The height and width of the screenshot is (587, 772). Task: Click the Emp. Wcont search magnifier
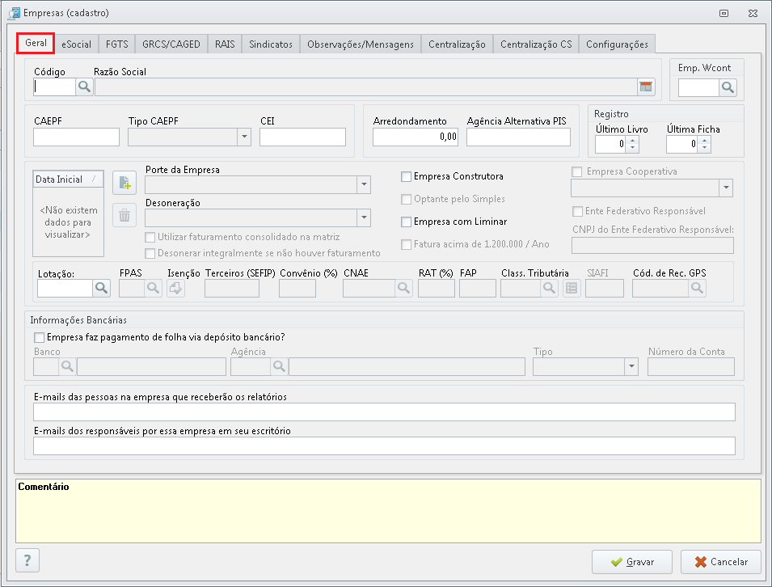[x=728, y=87]
